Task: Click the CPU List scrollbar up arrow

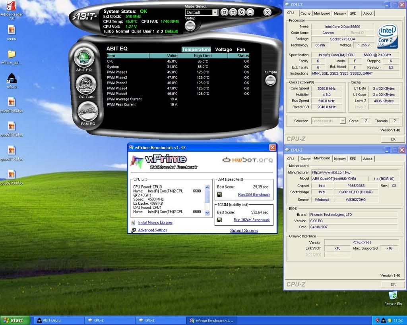Action: (x=207, y=187)
